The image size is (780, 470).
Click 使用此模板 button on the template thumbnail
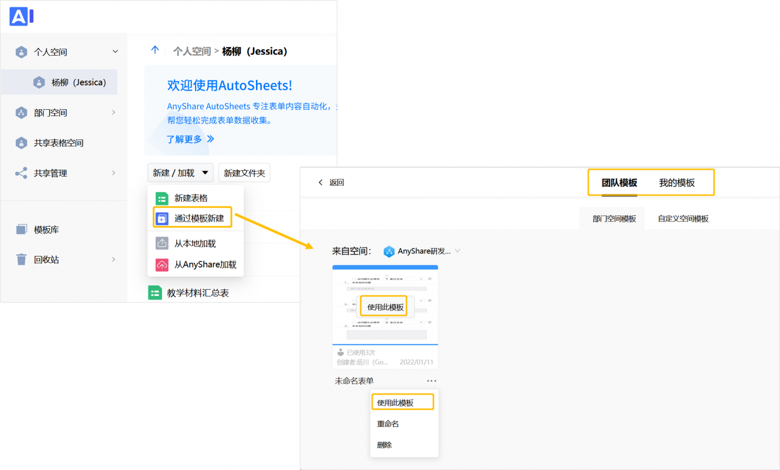tap(385, 307)
